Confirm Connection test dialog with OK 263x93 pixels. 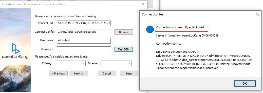click(x=245, y=83)
